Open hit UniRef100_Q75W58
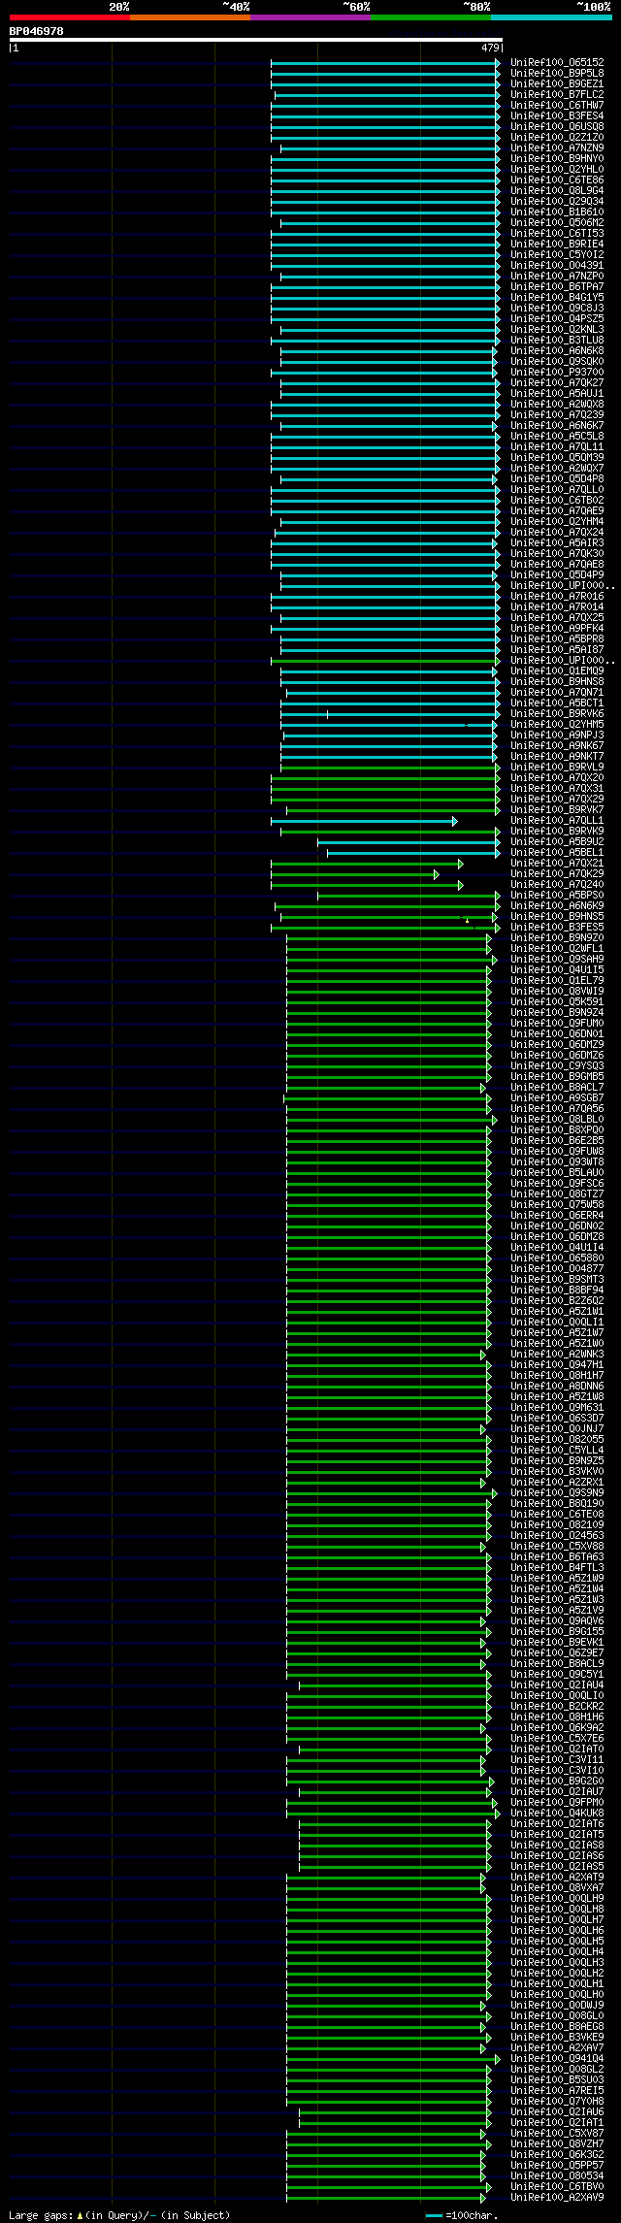The width and height of the screenshot is (621, 2223). [557, 1205]
